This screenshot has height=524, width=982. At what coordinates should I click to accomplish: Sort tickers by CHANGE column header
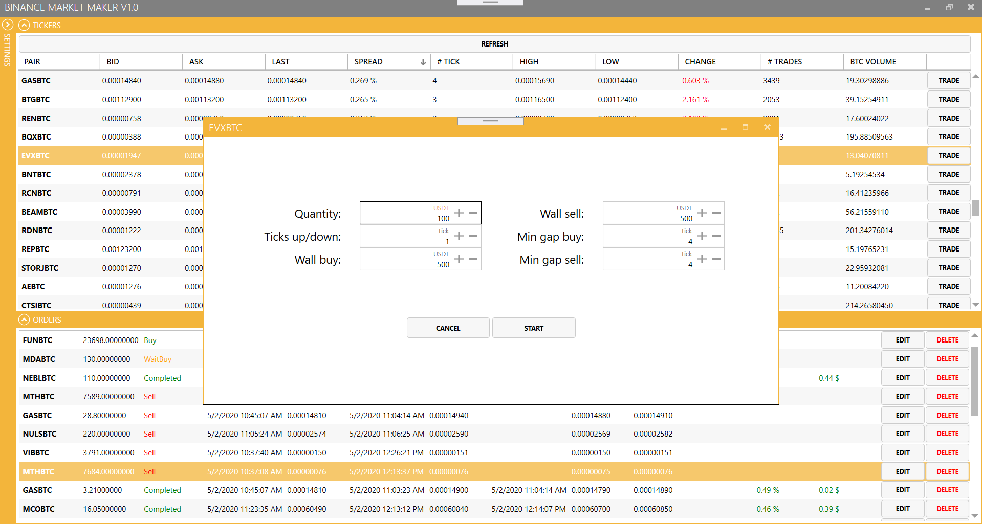coord(719,62)
